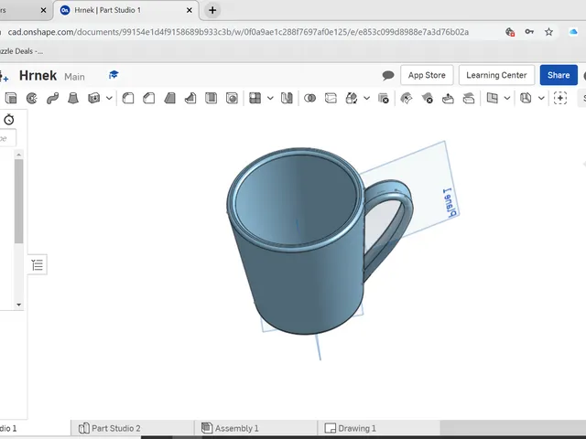Click the feature list scroll up arrow
The image size is (586, 439).
tap(18, 155)
